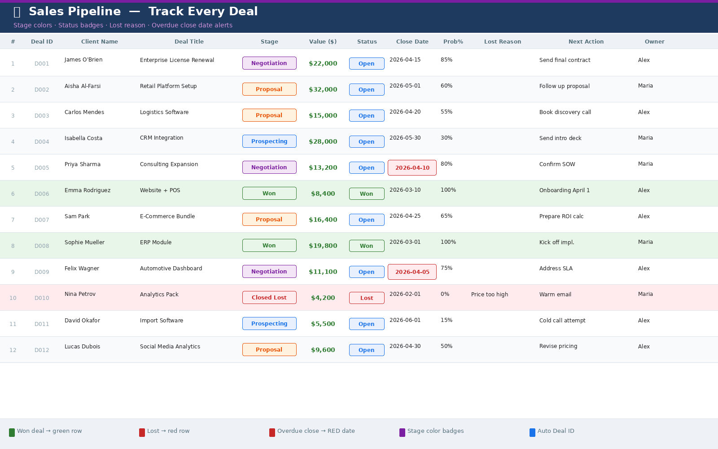Open Status badge for Nina Petrov

(367, 298)
